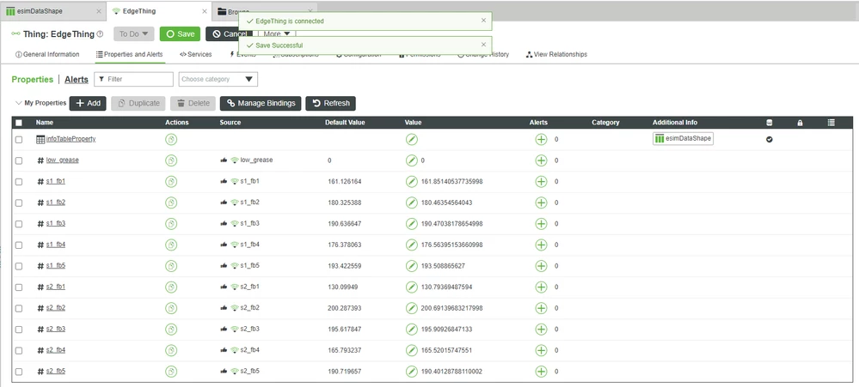Open actions icon for infoTableProperty row
This screenshot has height=387, width=859.
(171, 139)
